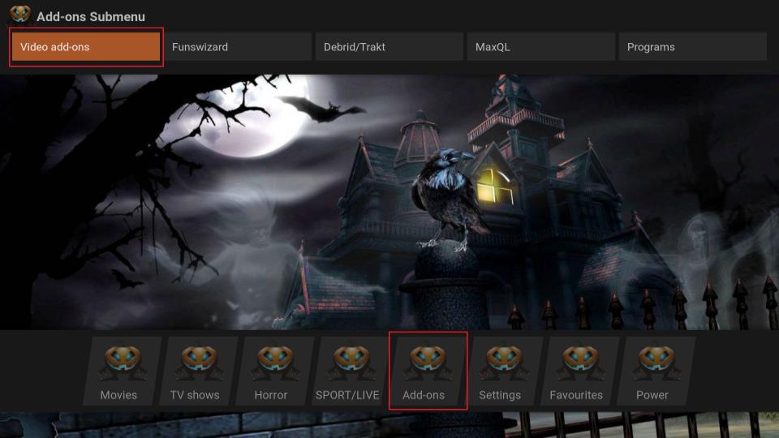
Task: Click the pumpkin icon above SPORT/LIVE
Action: click(351, 362)
